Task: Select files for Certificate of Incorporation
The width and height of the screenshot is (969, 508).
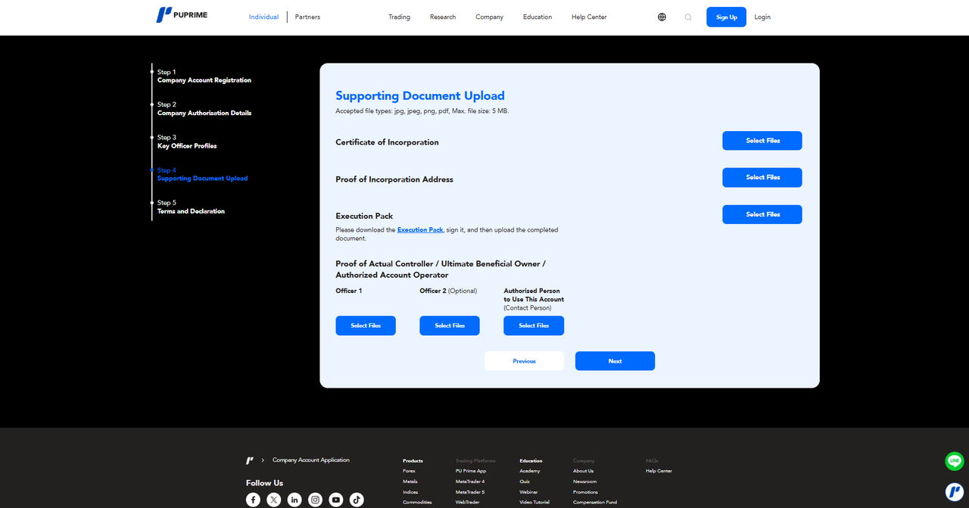Action: pos(762,141)
